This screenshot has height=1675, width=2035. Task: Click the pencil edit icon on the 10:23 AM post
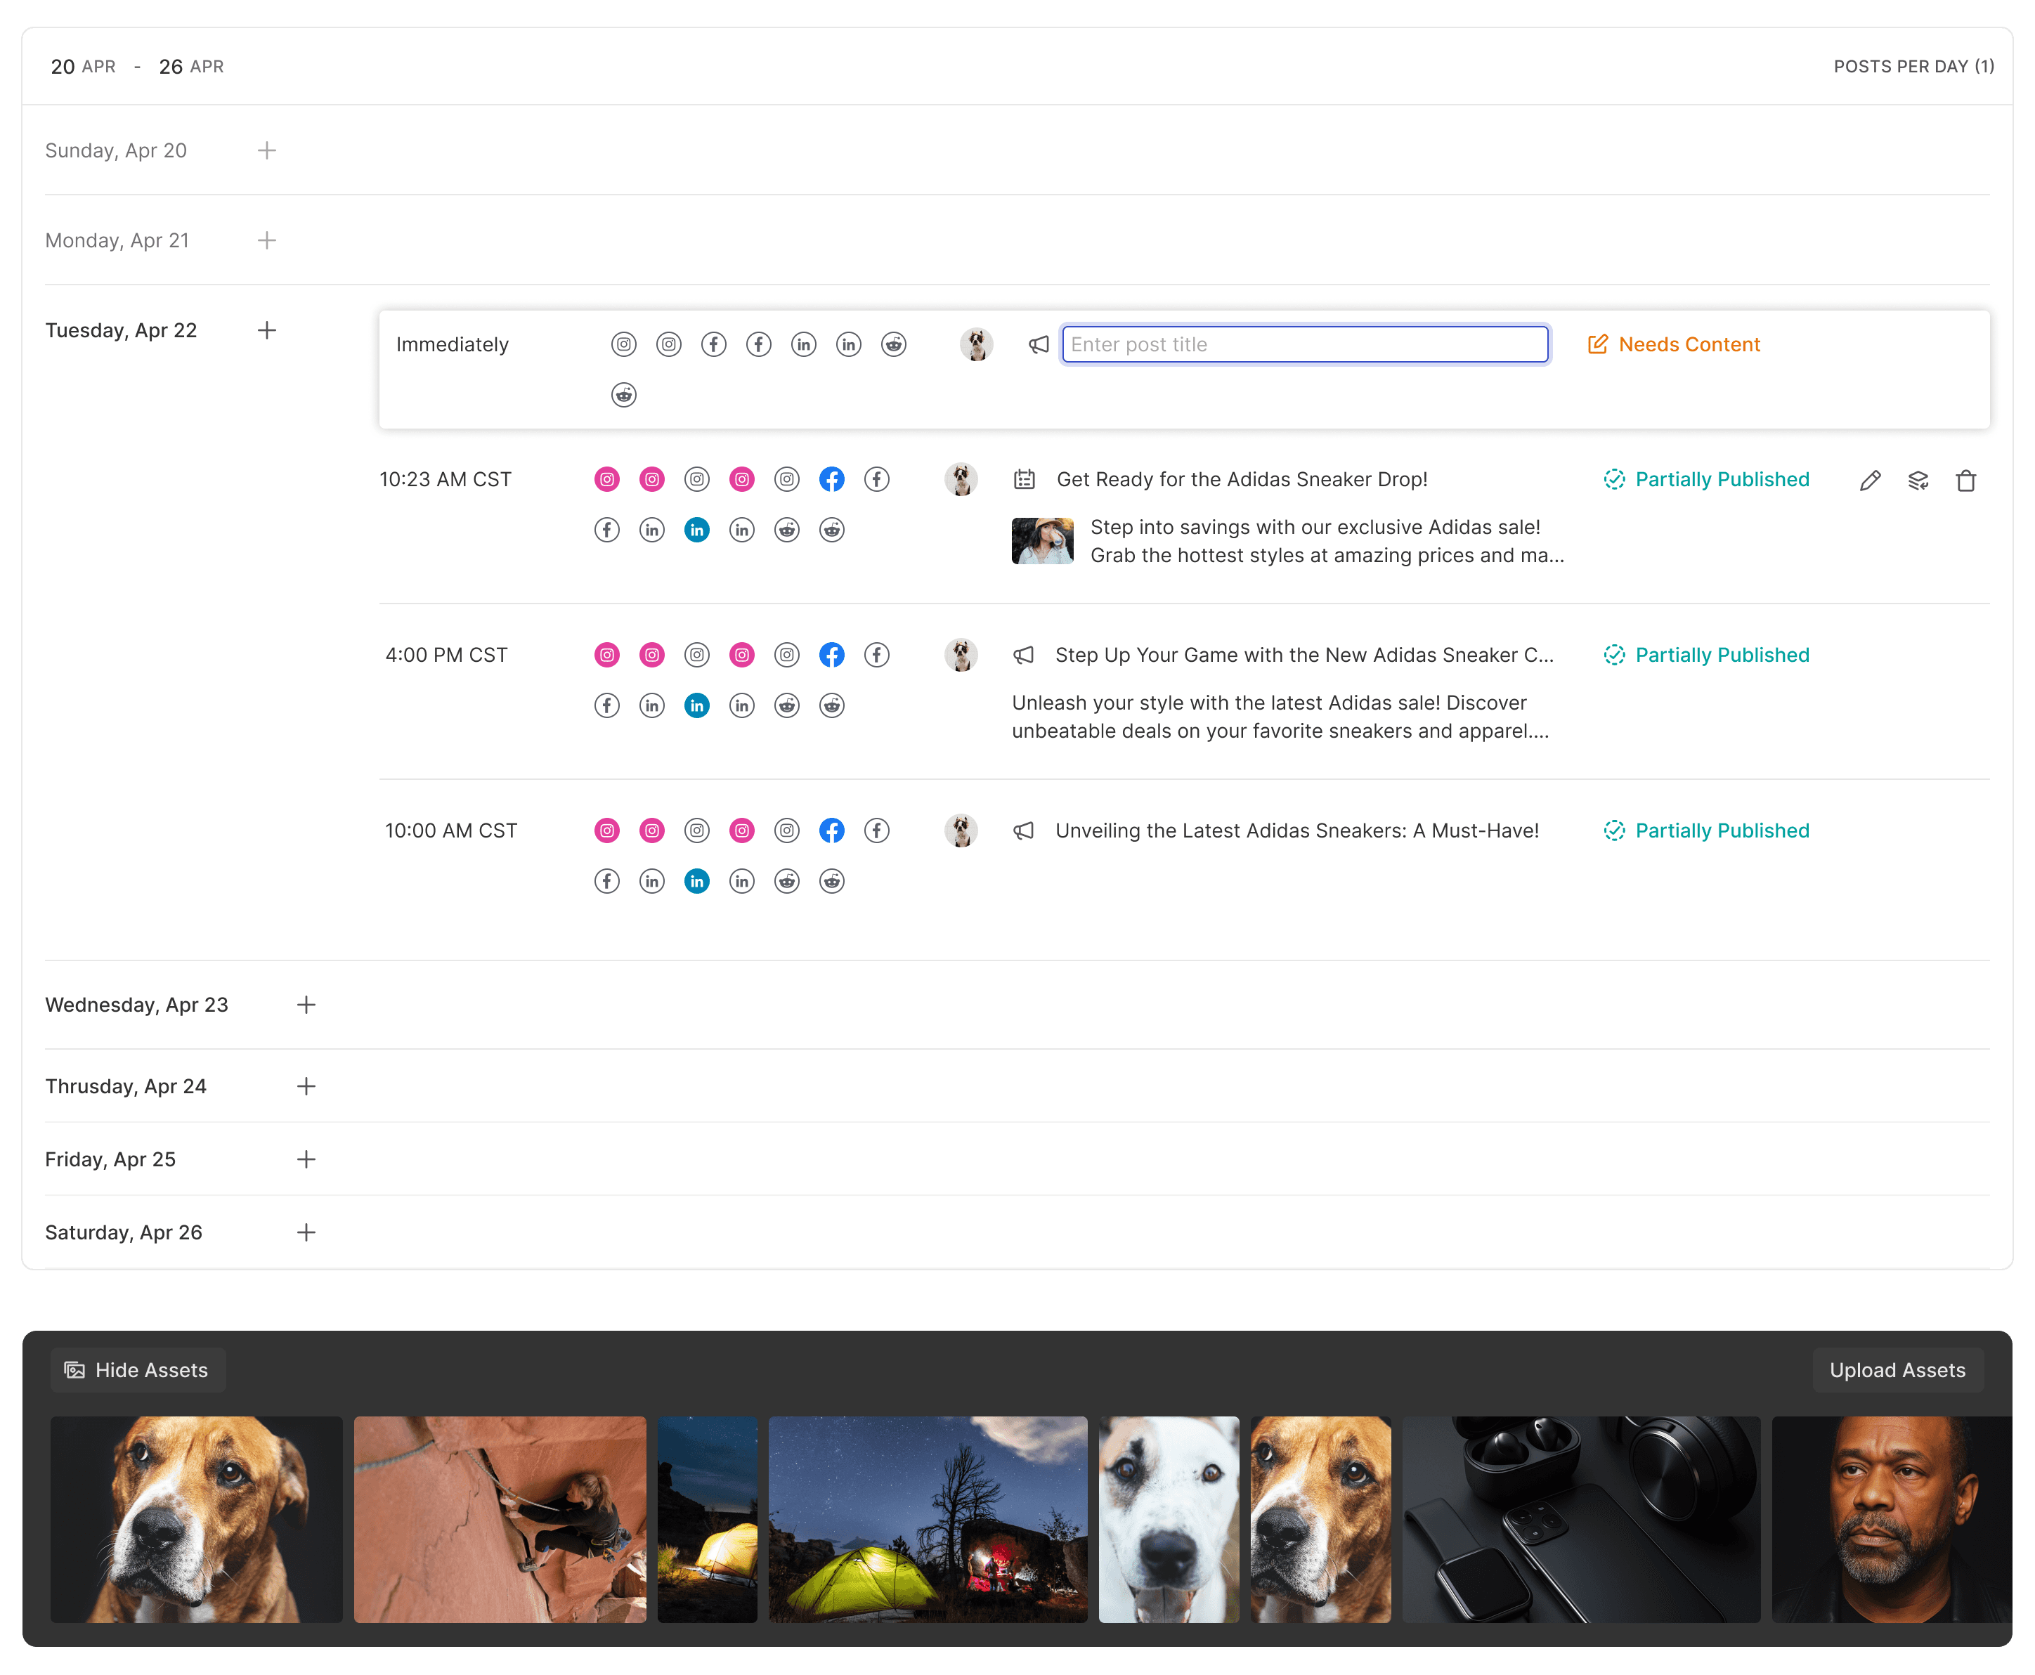1870,481
